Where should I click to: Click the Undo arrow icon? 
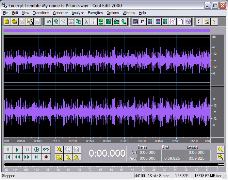click(49, 22)
